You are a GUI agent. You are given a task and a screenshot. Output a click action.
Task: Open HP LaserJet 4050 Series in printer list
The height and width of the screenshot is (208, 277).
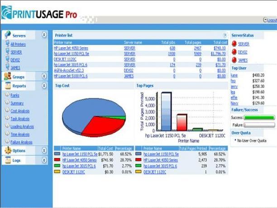coord(71,48)
